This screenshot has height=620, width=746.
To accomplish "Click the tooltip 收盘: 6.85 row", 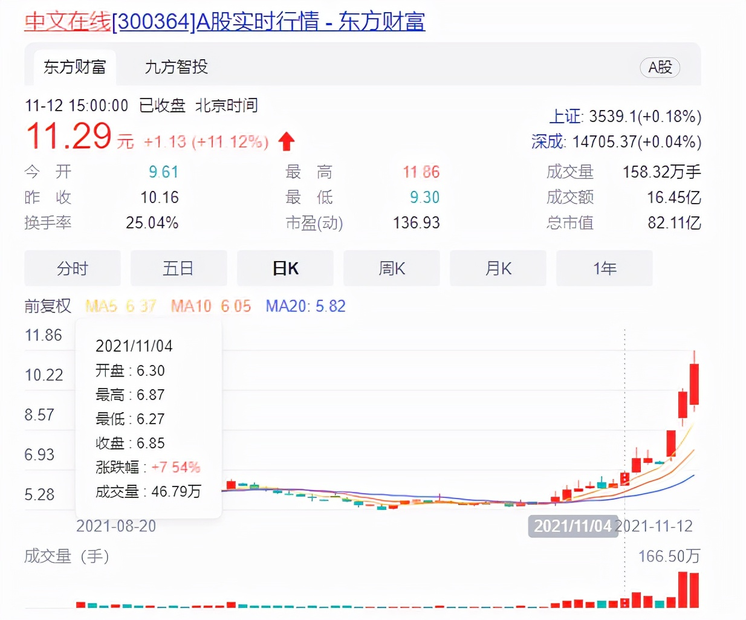I will tap(130, 443).
